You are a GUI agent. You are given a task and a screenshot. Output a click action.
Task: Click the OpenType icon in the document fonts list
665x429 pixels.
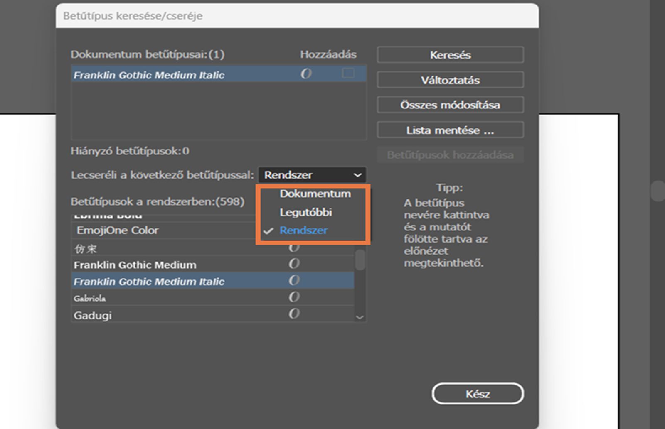[x=306, y=74]
